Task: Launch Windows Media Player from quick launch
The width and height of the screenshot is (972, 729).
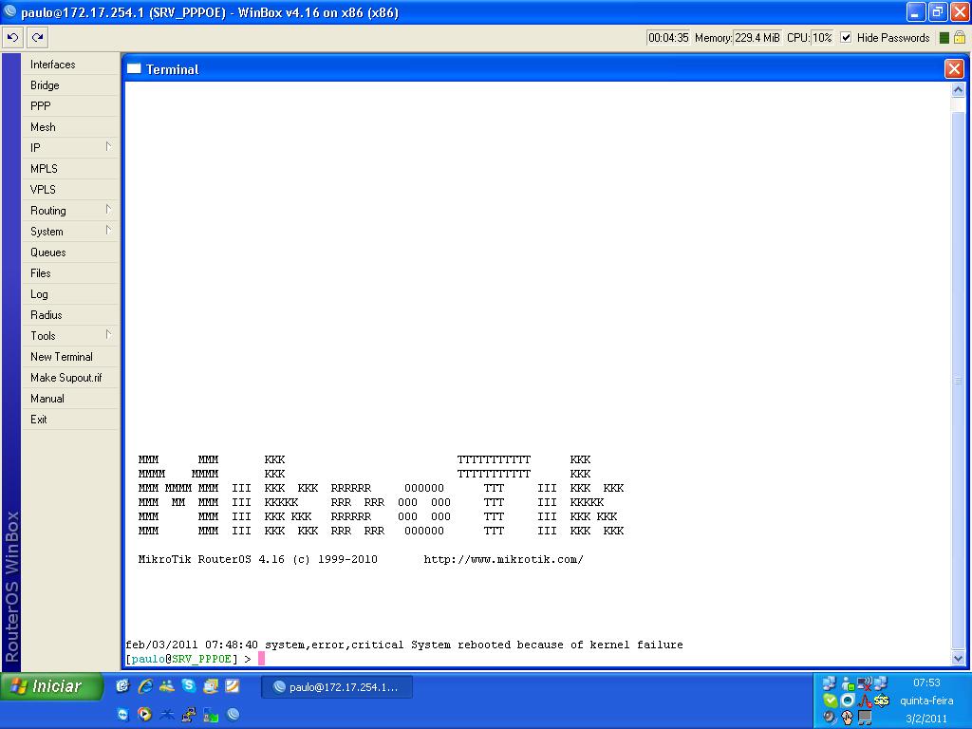Action: 144,714
